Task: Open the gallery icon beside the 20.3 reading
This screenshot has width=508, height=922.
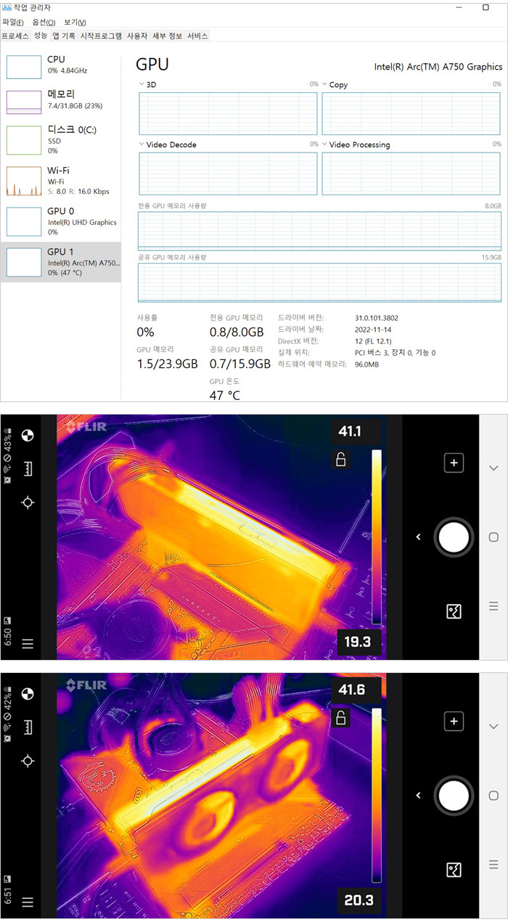Action: click(454, 870)
